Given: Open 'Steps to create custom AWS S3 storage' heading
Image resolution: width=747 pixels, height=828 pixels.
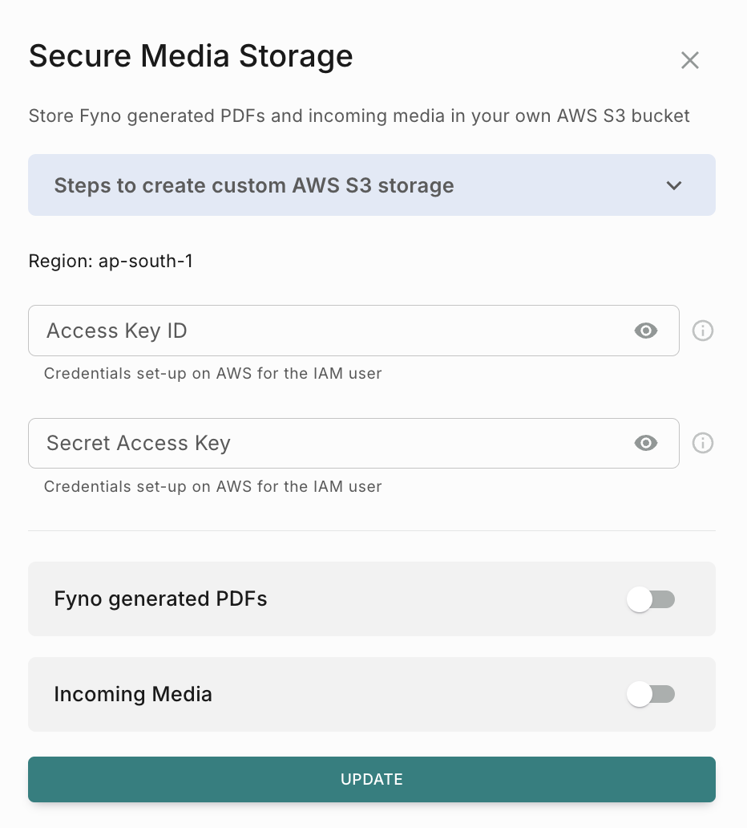Looking at the screenshot, I should point(254,185).
